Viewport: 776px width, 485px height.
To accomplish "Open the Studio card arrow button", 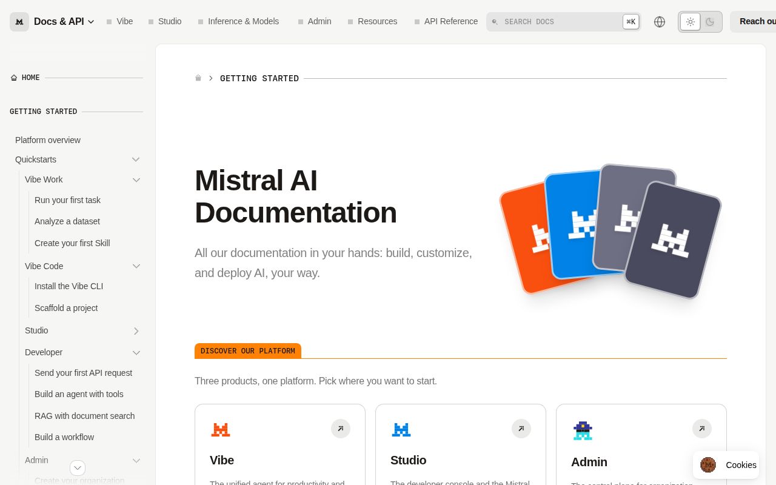I will pyautogui.click(x=521, y=429).
